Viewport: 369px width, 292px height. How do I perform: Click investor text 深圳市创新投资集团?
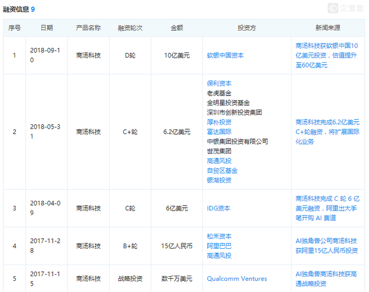pos(235,112)
